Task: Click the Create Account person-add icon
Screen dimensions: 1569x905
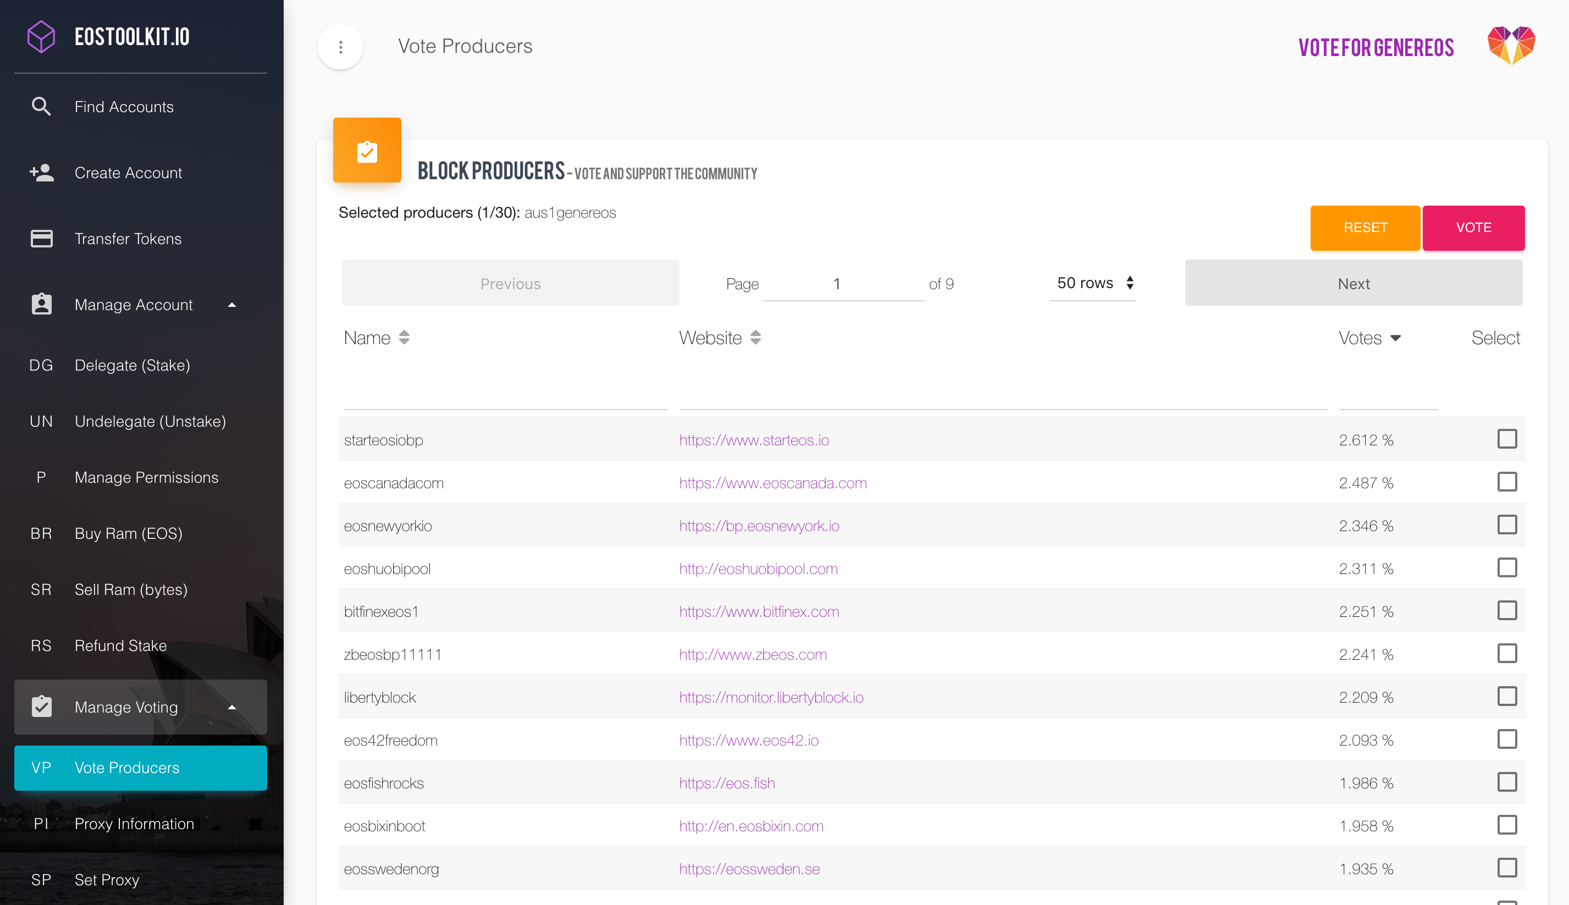Action: point(42,172)
